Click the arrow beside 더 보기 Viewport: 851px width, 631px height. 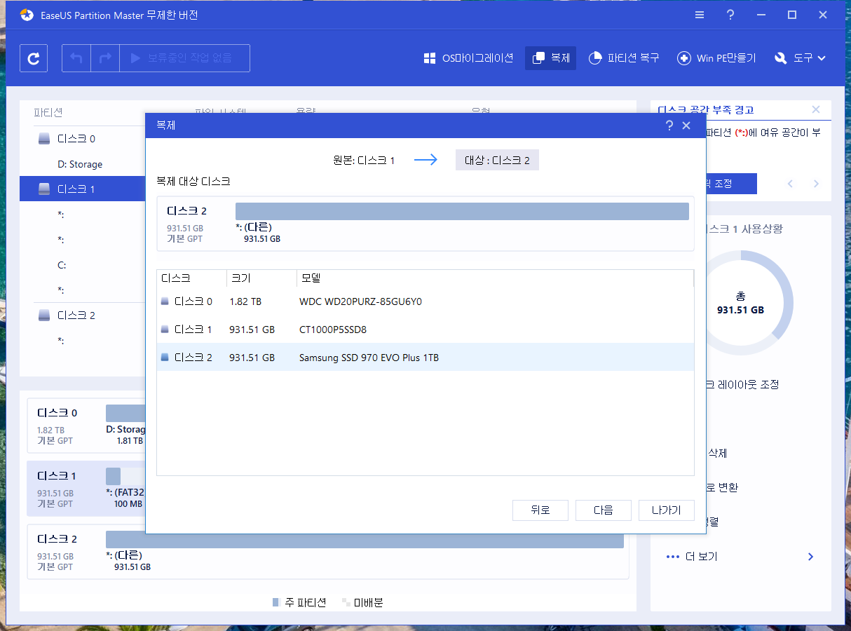810,557
